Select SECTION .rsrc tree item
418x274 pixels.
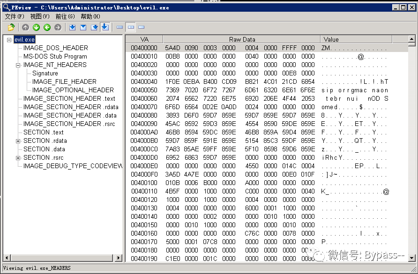click(x=44, y=157)
